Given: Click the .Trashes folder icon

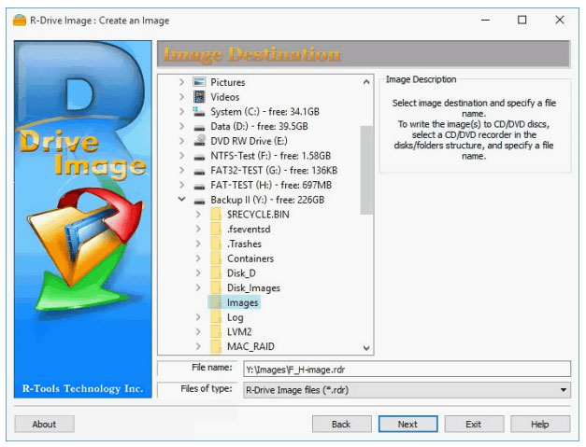Looking at the screenshot, I should click(216, 244).
